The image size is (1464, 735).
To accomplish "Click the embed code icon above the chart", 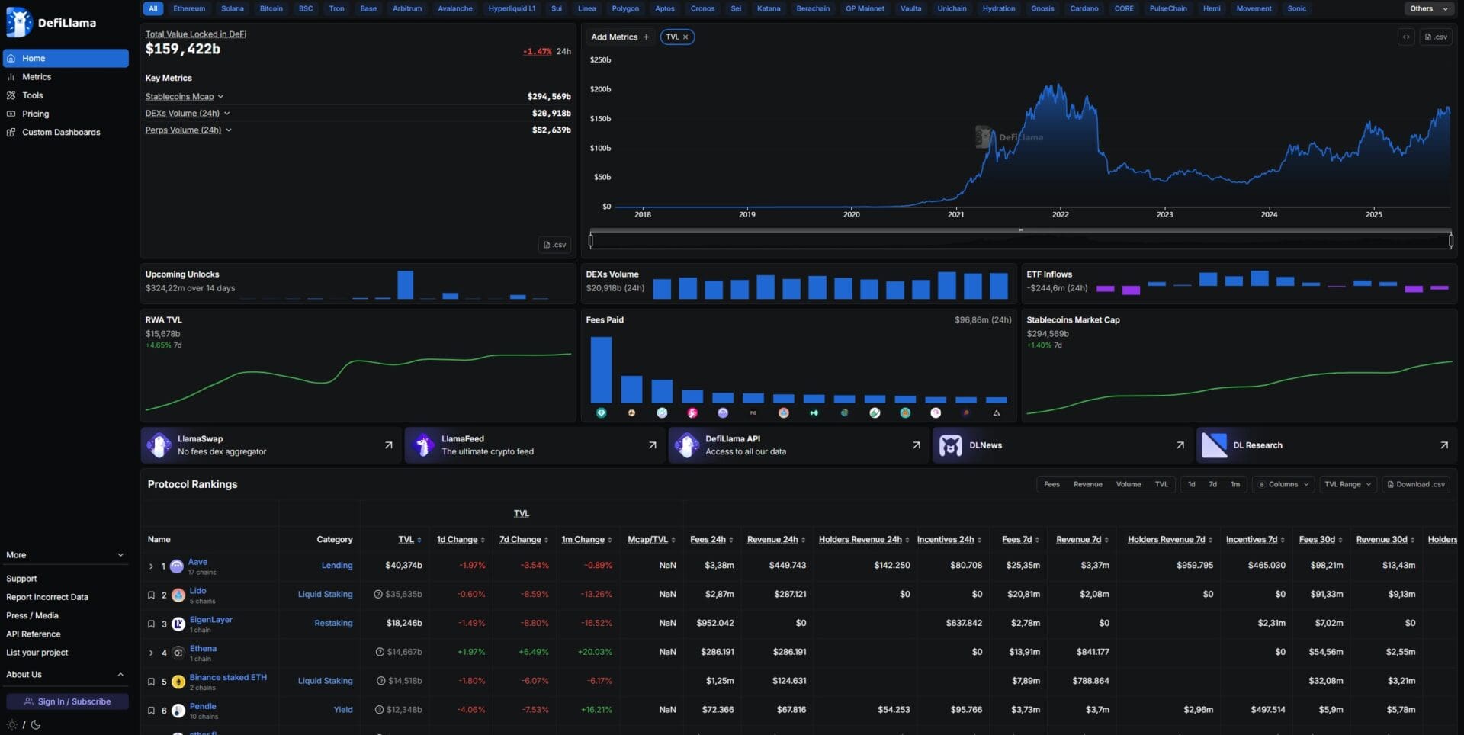I will pyautogui.click(x=1405, y=36).
